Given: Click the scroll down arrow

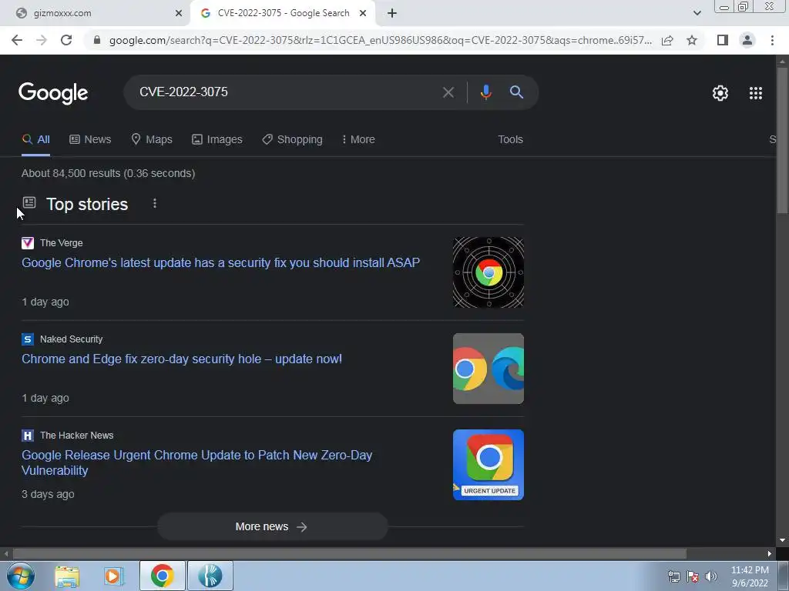Looking at the screenshot, I should pos(782,541).
